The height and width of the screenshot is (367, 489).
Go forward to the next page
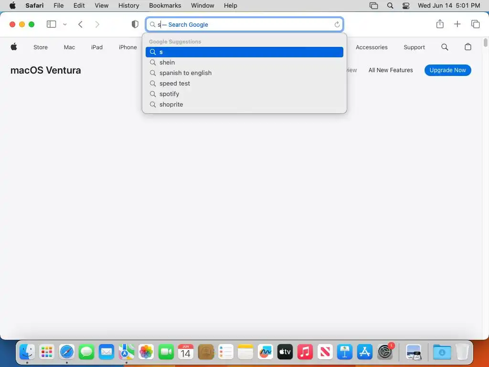coord(97,24)
